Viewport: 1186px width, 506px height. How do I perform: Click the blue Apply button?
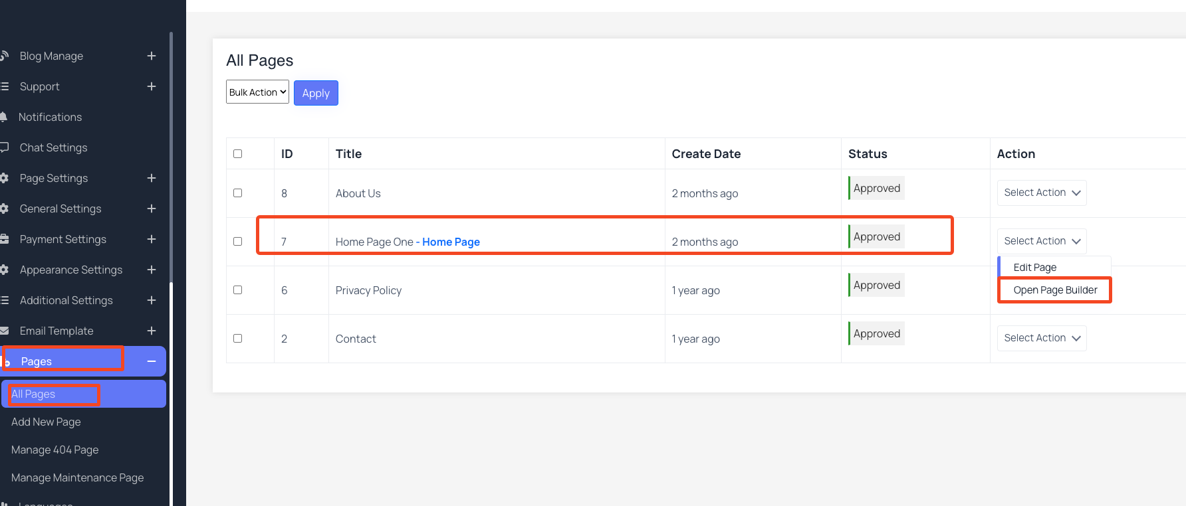[x=316, y=93]
